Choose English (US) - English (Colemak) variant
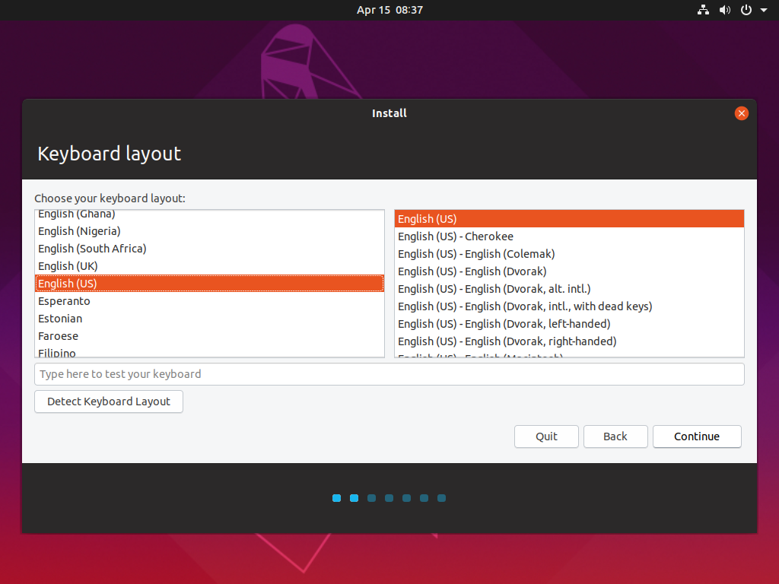The width and height of the screenshot is (779, 584). 569,254
